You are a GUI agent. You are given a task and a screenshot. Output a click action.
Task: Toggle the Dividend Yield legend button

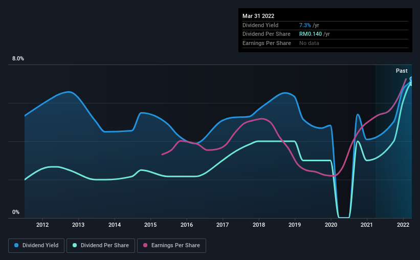click(36, 246)
